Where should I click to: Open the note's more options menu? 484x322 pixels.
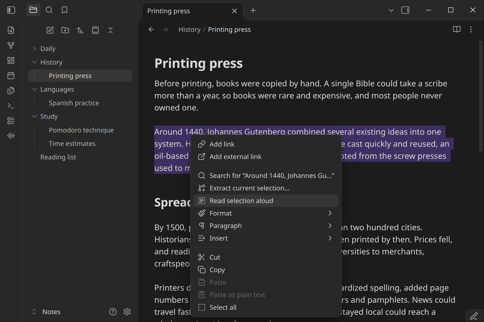click(x=471, y=29)
